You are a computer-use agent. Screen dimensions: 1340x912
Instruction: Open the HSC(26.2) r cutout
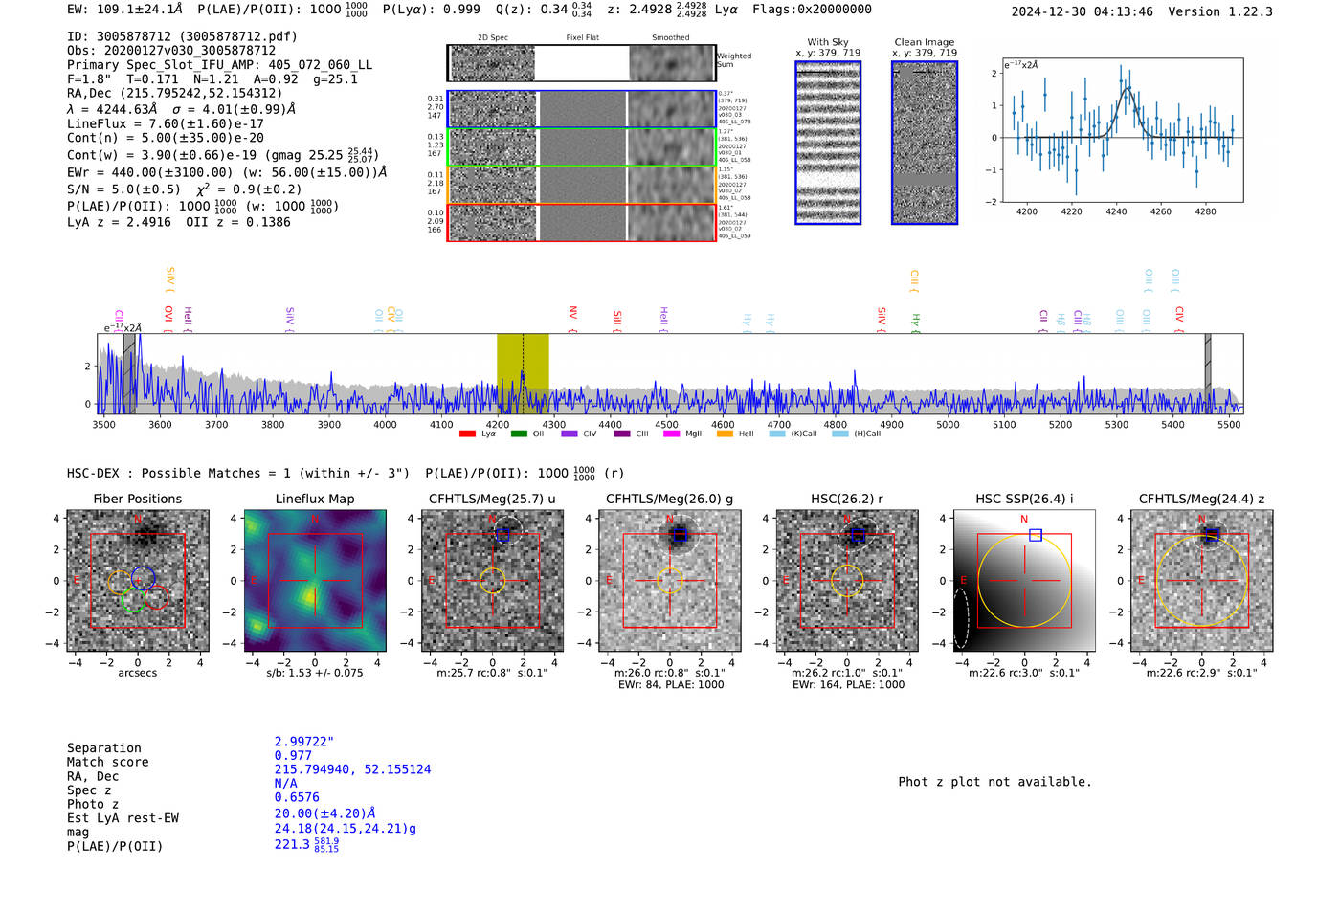pos(847,581)
